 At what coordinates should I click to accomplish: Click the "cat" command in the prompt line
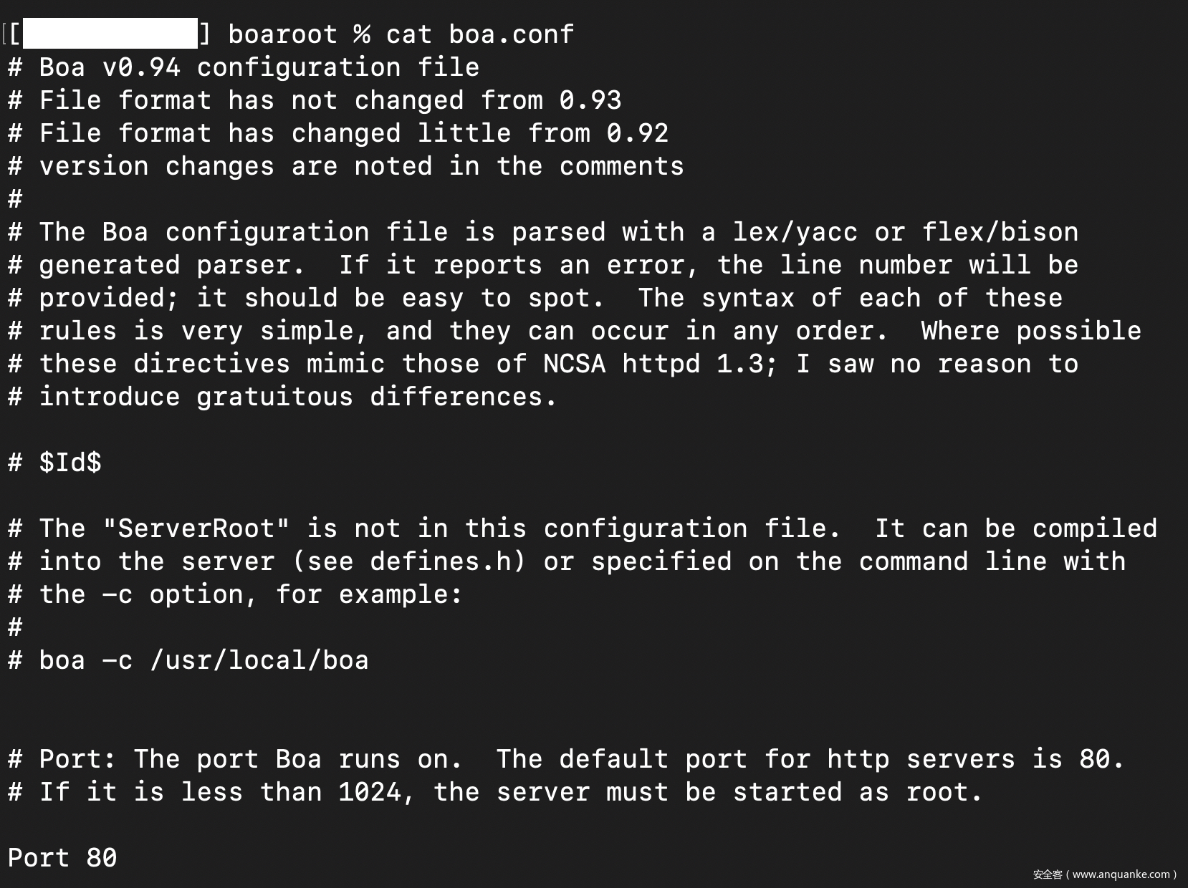(x=408, y=34)
